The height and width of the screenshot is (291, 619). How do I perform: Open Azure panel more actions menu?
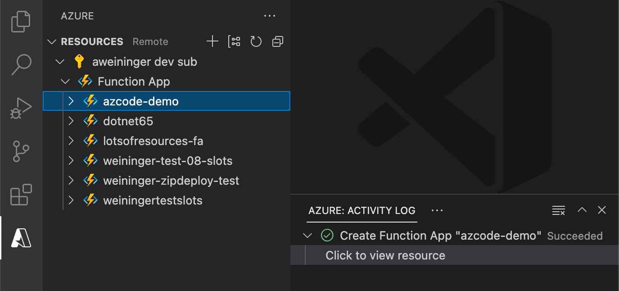click(270, 16)
